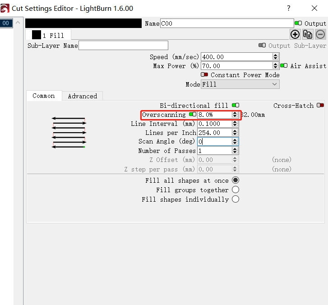This screenshot has height=305, width=328.
Task: Click the Line Interval field 0.1000
Action: [x=214, y=124]
